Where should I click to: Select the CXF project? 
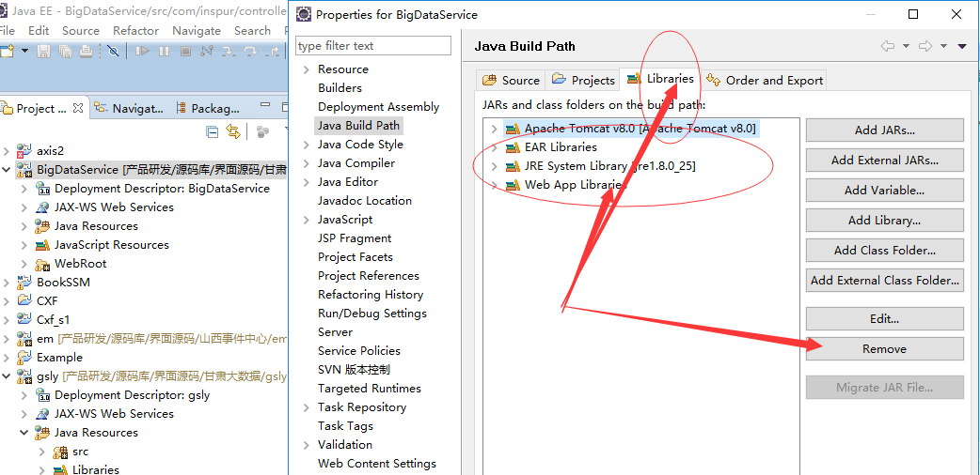click(47, 300)
